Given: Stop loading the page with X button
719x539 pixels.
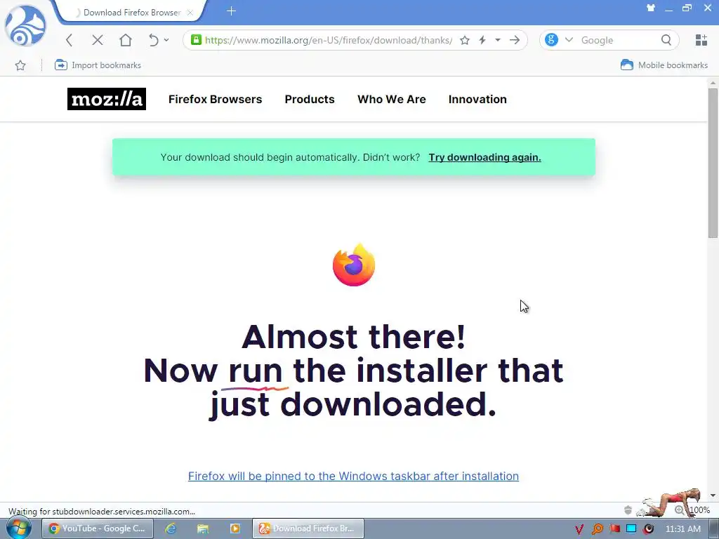Looking at the screenshot, I should (x=97, y=40).
